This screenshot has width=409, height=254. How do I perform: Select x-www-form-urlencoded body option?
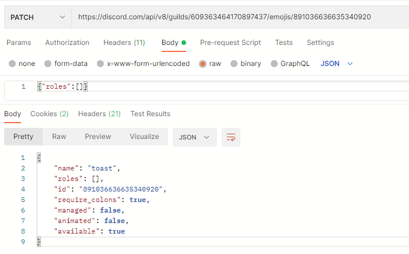pos(143,64)
